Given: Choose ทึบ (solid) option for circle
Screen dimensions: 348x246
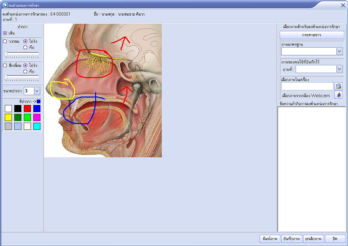Looking at the screenshot, I should [25, 47].
